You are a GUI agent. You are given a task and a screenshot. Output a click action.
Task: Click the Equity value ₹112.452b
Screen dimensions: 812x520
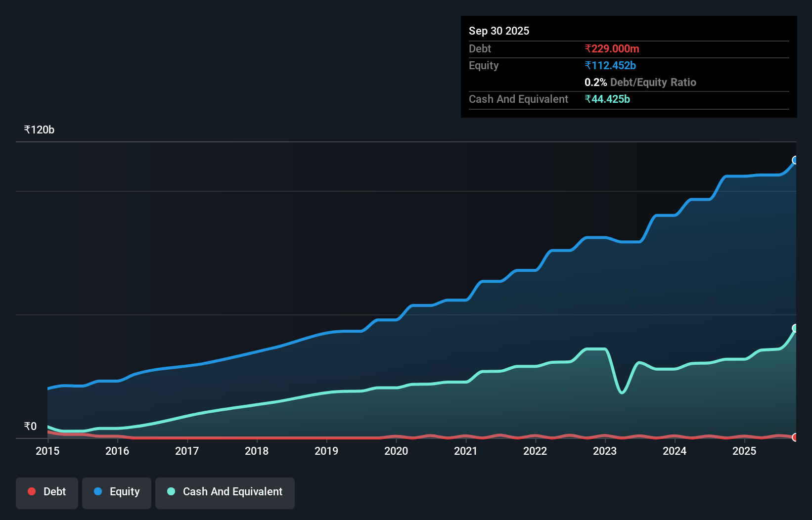[610, 65]
